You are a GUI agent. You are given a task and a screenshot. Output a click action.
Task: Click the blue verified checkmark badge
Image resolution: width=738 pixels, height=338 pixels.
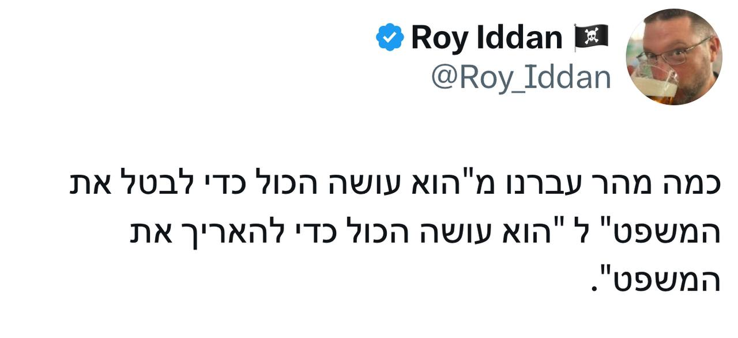(390, 37)
